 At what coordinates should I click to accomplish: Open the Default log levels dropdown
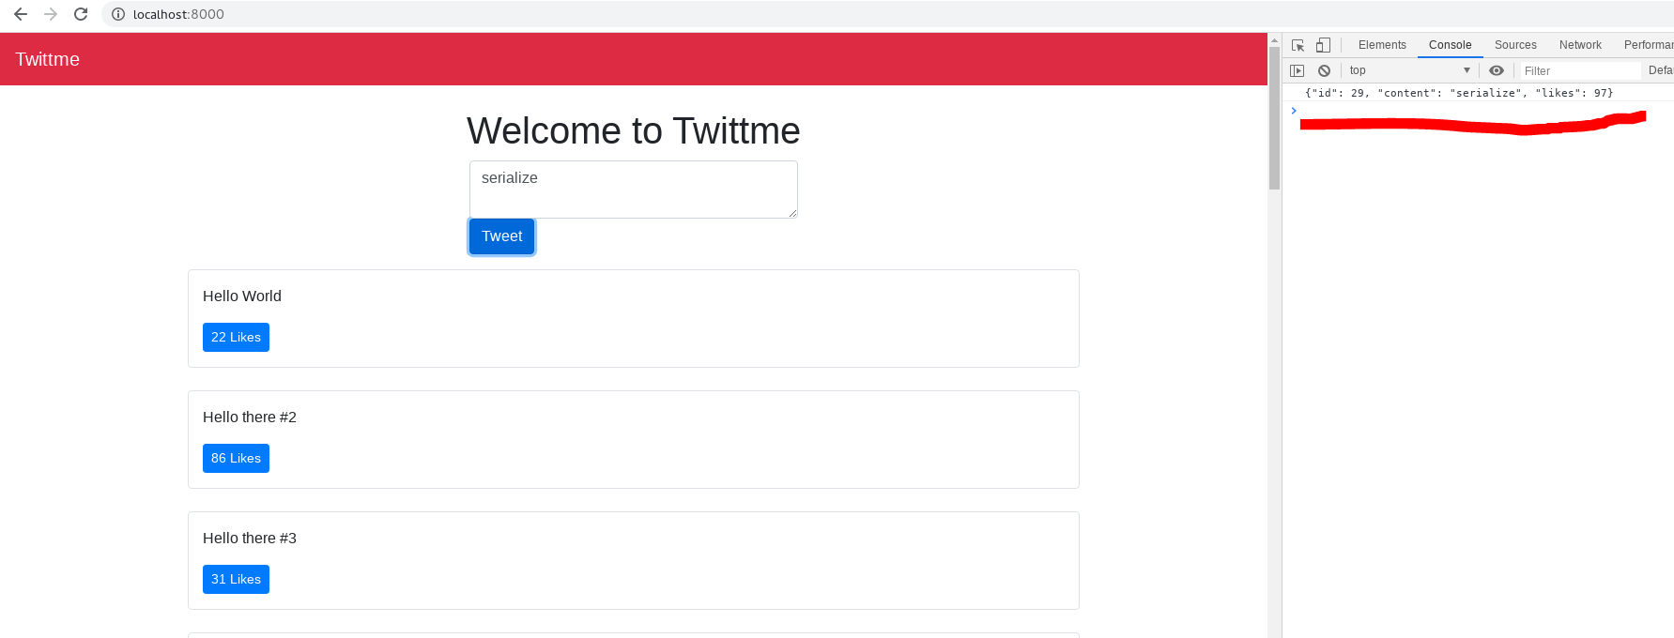(x=1660, y=70)
